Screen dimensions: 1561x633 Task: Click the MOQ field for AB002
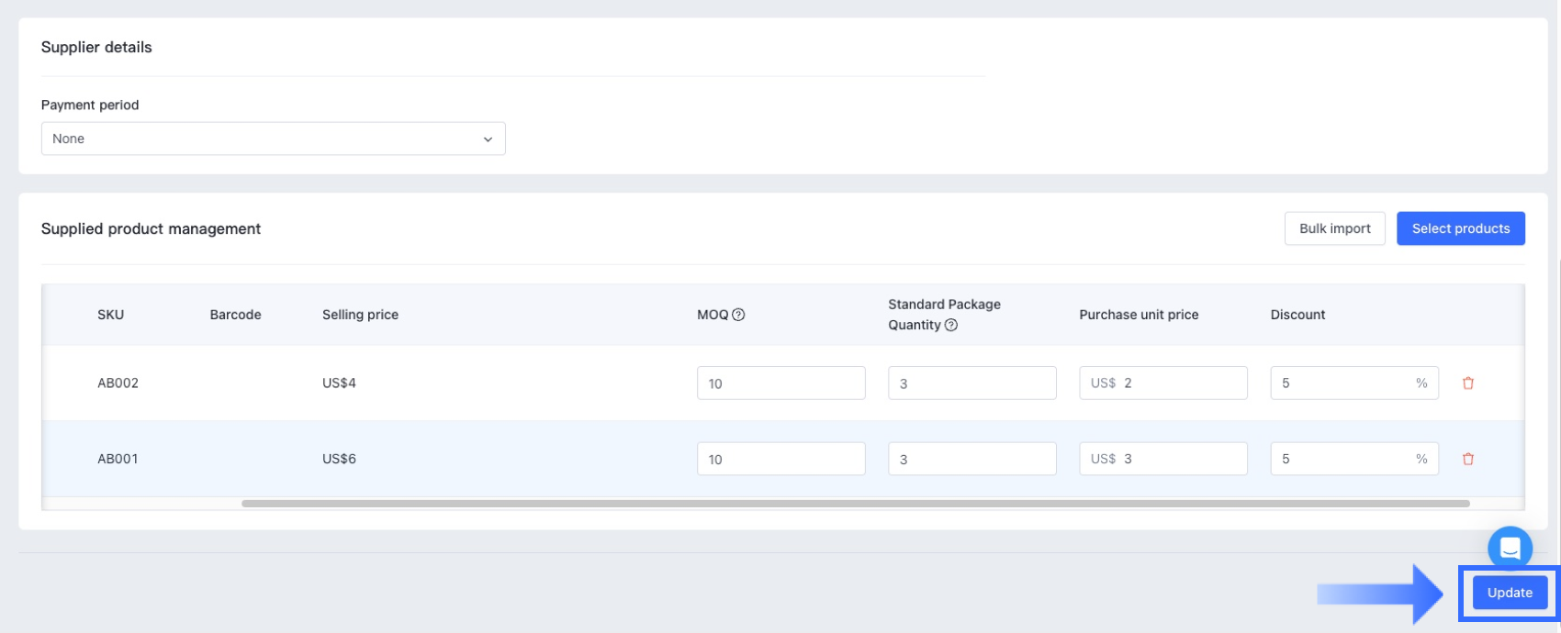[780, 383]
